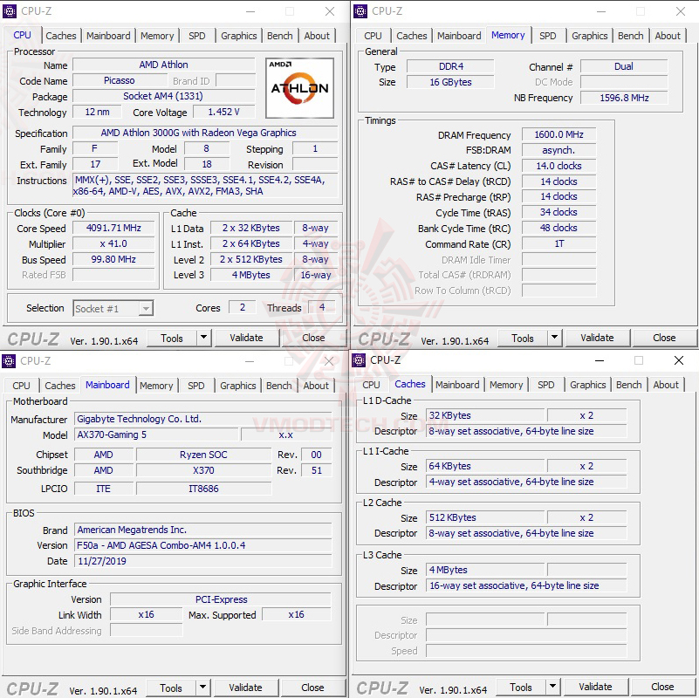Open Bench tab in CPU window
Image resolution: width=699 pixels, height=698 pixels.
tap(279, 36)
